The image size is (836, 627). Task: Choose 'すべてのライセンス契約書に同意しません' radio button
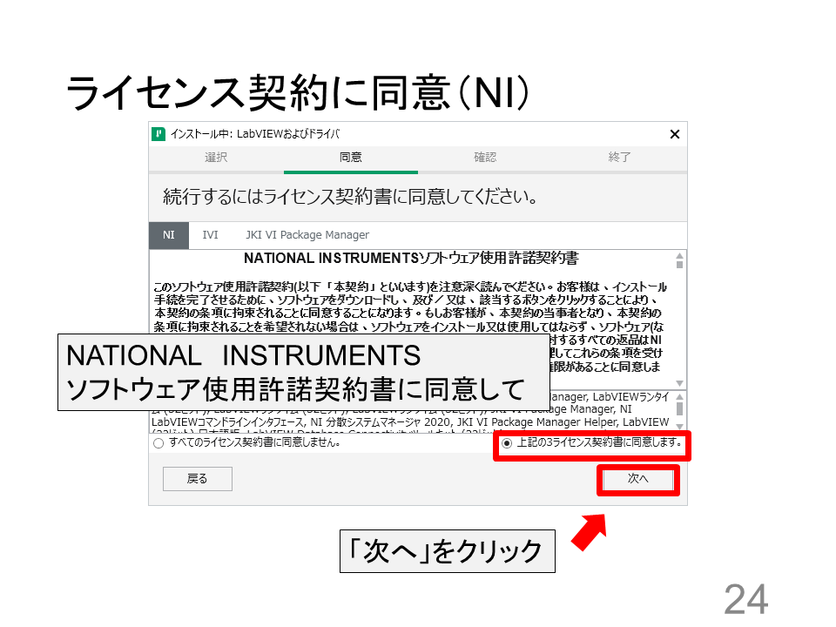point(158,443)
